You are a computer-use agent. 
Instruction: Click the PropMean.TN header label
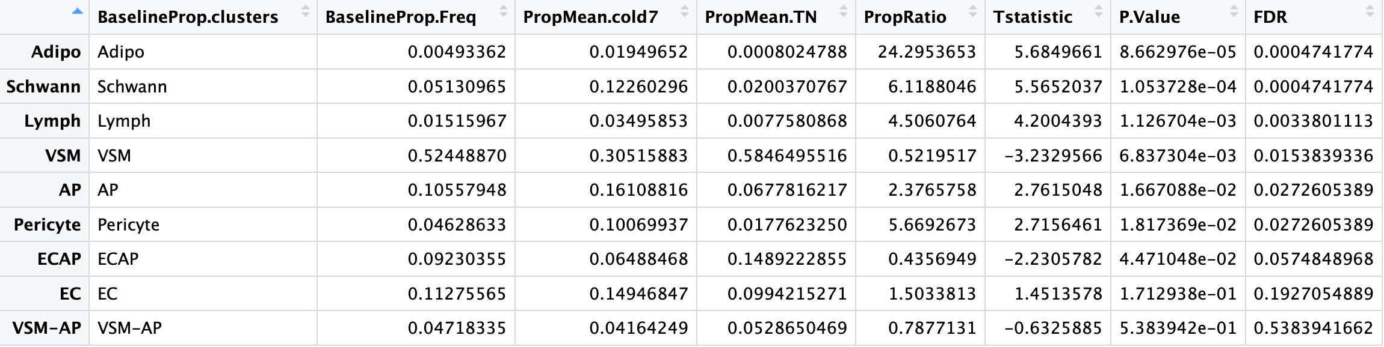pos(761,17)
